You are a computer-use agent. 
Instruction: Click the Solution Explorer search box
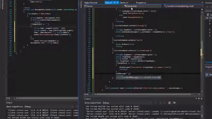[209, 11]
